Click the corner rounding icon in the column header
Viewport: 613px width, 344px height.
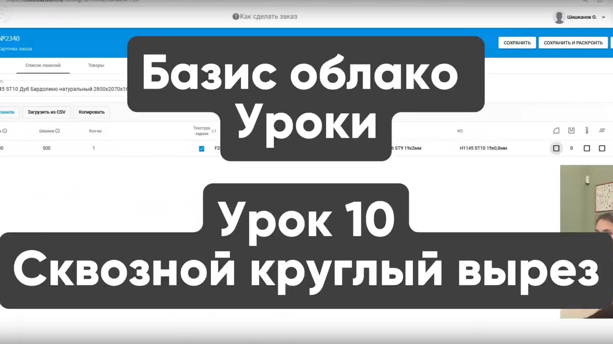[x=556, y=130]
